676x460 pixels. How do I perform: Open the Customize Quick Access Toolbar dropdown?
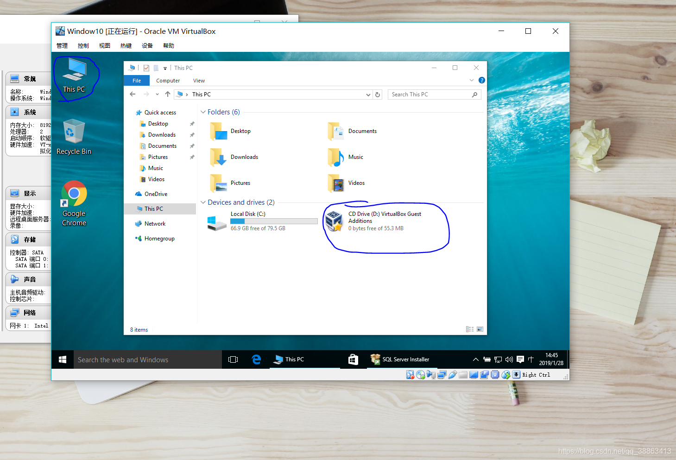(165, 68)
